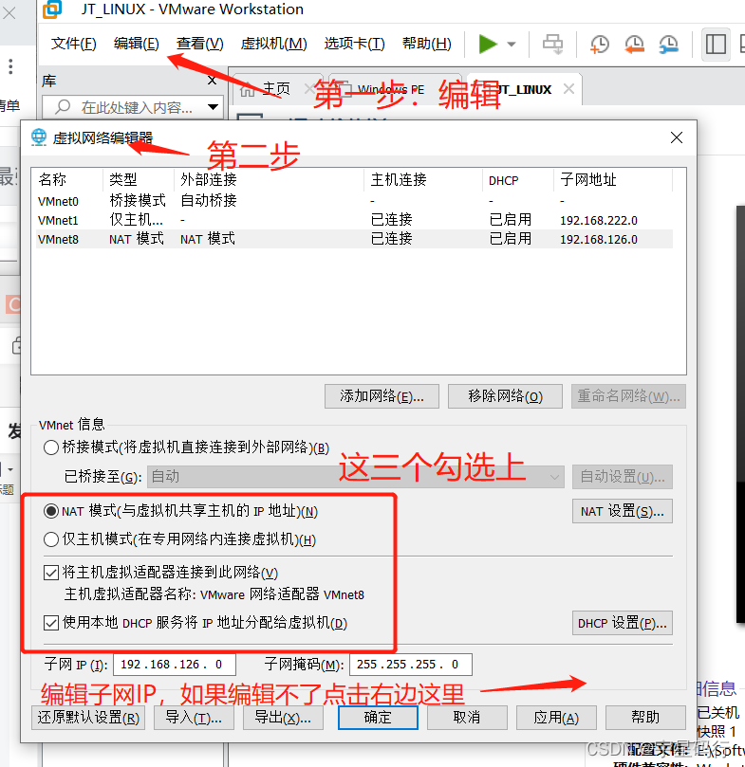Select the VMnet8 row in network list
This screenshot has height=767, width=745.
coord(354,239)
